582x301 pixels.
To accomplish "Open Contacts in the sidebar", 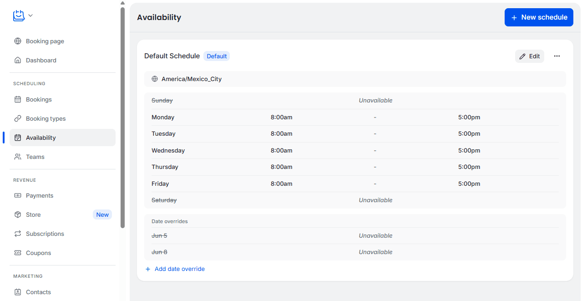I will [62, 292].
